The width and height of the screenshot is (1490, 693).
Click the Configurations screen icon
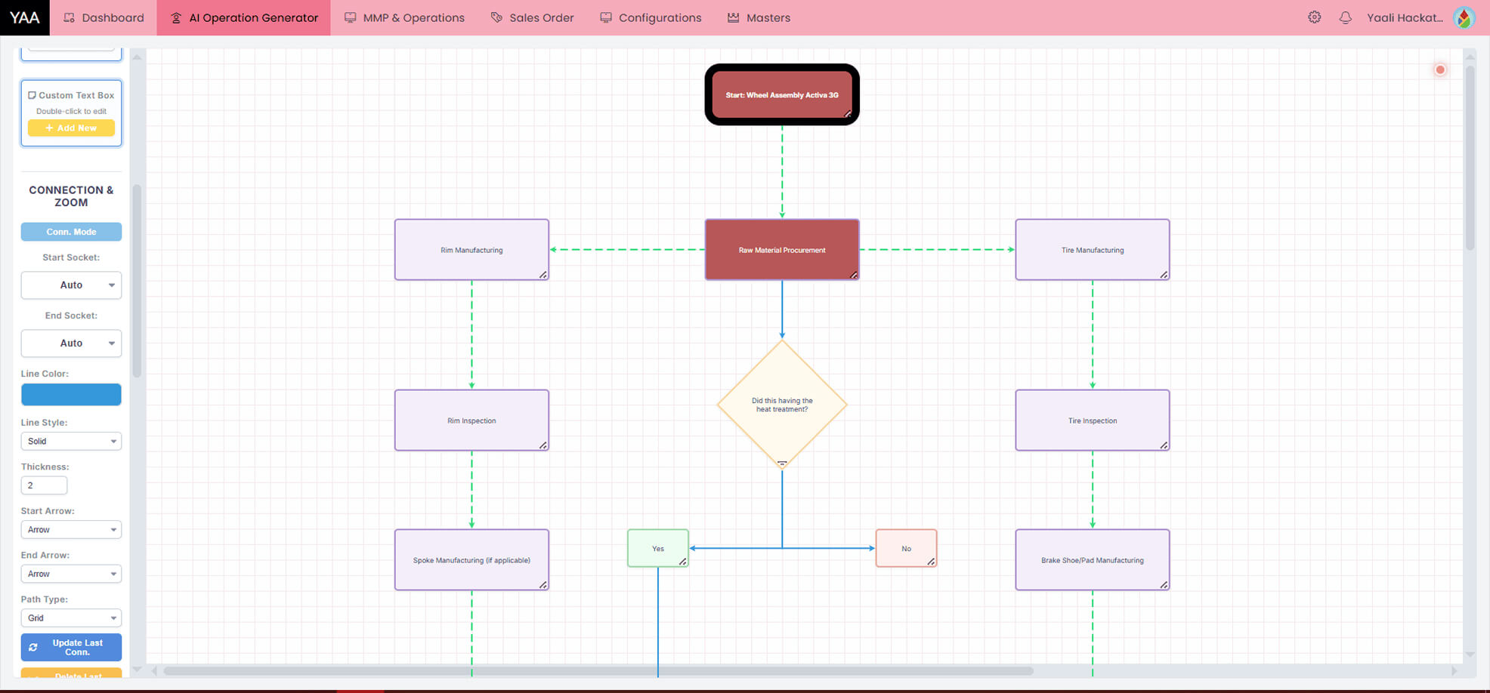[x=605, y=17]
